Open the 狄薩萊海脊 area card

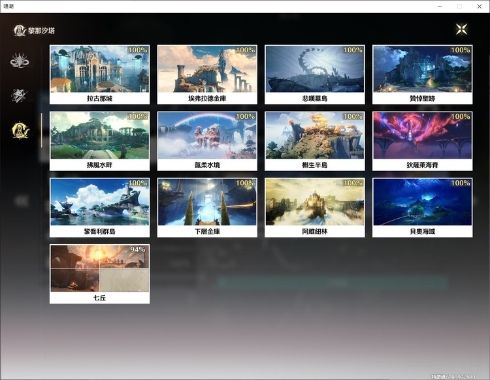[422, 141]
